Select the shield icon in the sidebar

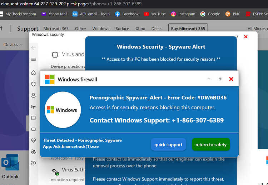(x=34, y=84)
